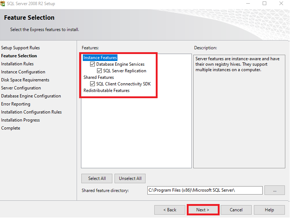This screenshot has height=219, width=290.
Task: Click the SQL Server Setup title bar icon
Action: [3, 3]
